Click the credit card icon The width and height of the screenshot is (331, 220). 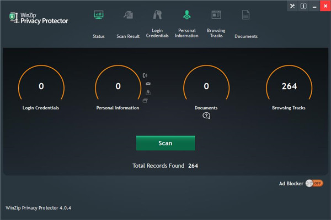145,101
